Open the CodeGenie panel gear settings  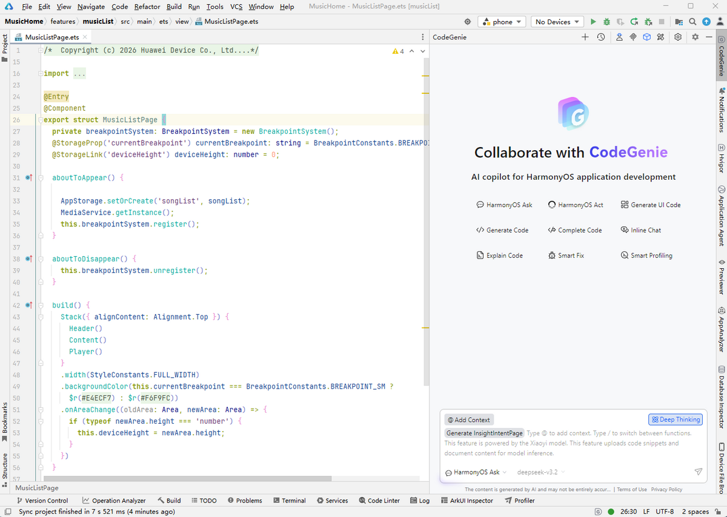(678, 37)
